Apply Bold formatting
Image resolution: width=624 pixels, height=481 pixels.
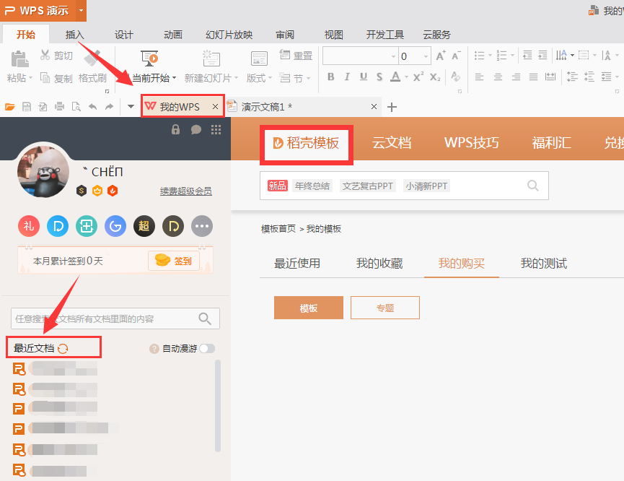pyautogui.click(x=330, y=77)
